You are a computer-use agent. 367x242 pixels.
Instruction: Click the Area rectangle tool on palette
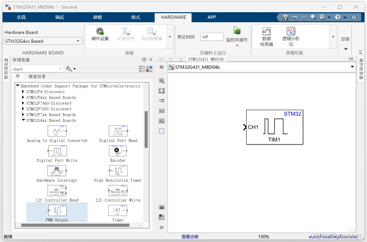[x=161, y=131]
